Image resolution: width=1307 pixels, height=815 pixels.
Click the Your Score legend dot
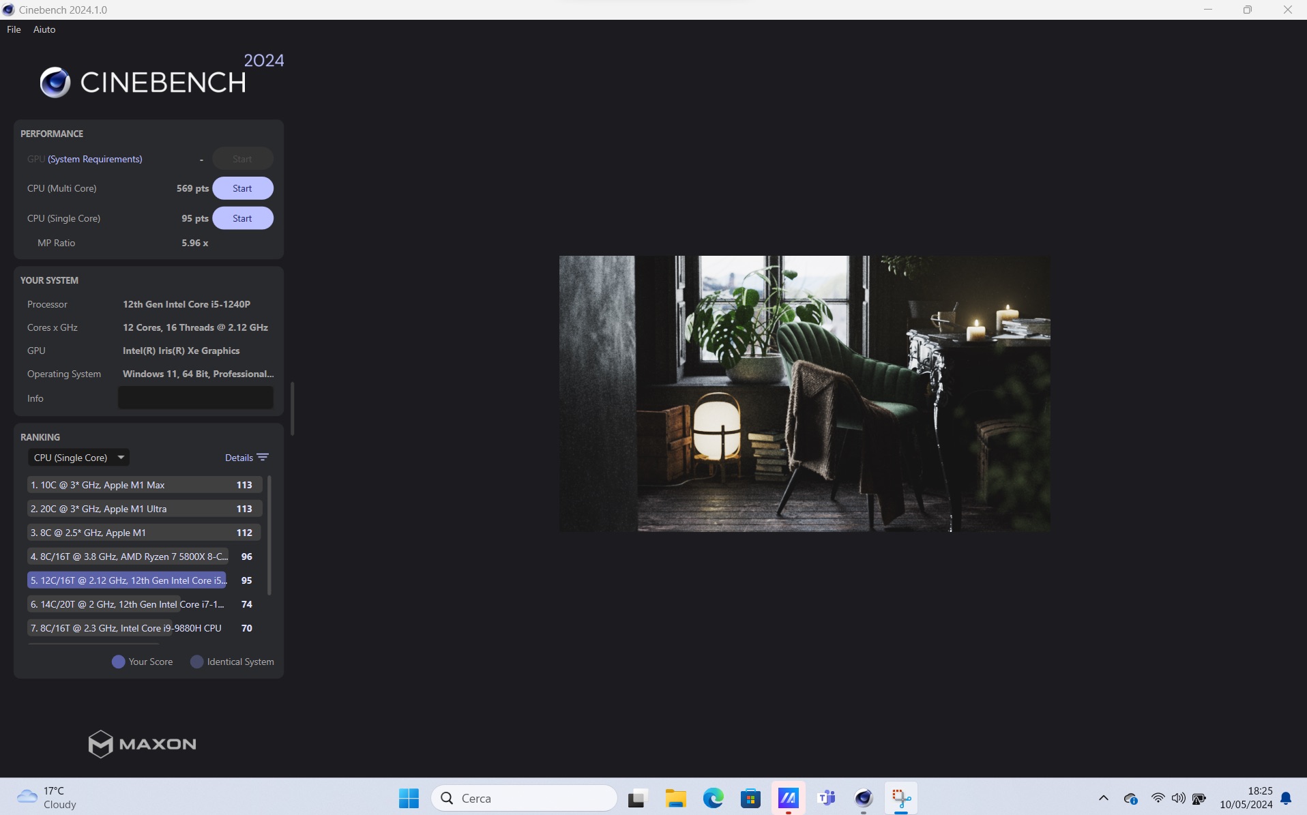point(118,662)
